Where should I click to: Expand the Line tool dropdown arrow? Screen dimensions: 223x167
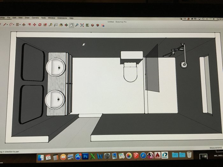pyautogui.click(x=8, y=24)
